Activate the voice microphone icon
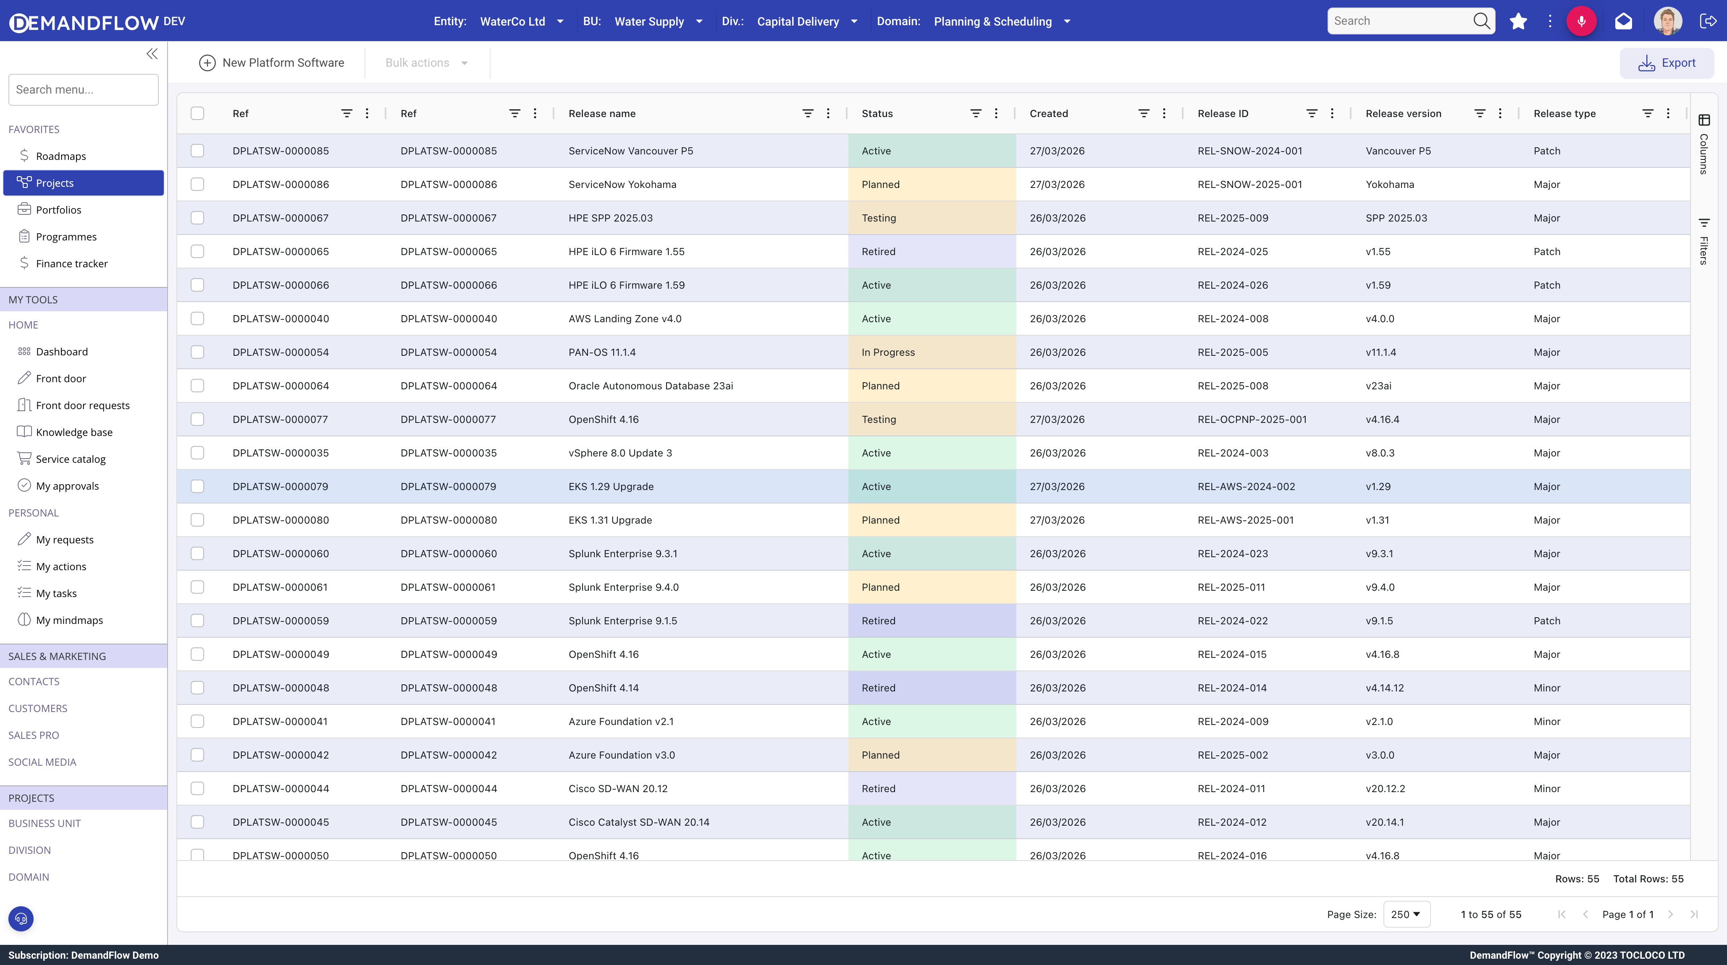The width and height of the screenshot is (1727, 965). point(1582,21)
